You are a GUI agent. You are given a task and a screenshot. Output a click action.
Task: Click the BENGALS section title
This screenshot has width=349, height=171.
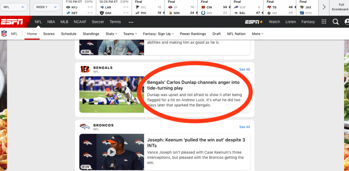pos(103,67)
